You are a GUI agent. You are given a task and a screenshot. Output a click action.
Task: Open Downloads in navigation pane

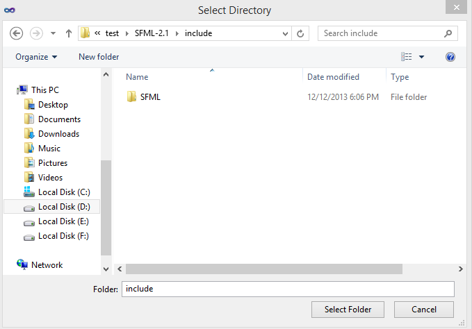58,134
